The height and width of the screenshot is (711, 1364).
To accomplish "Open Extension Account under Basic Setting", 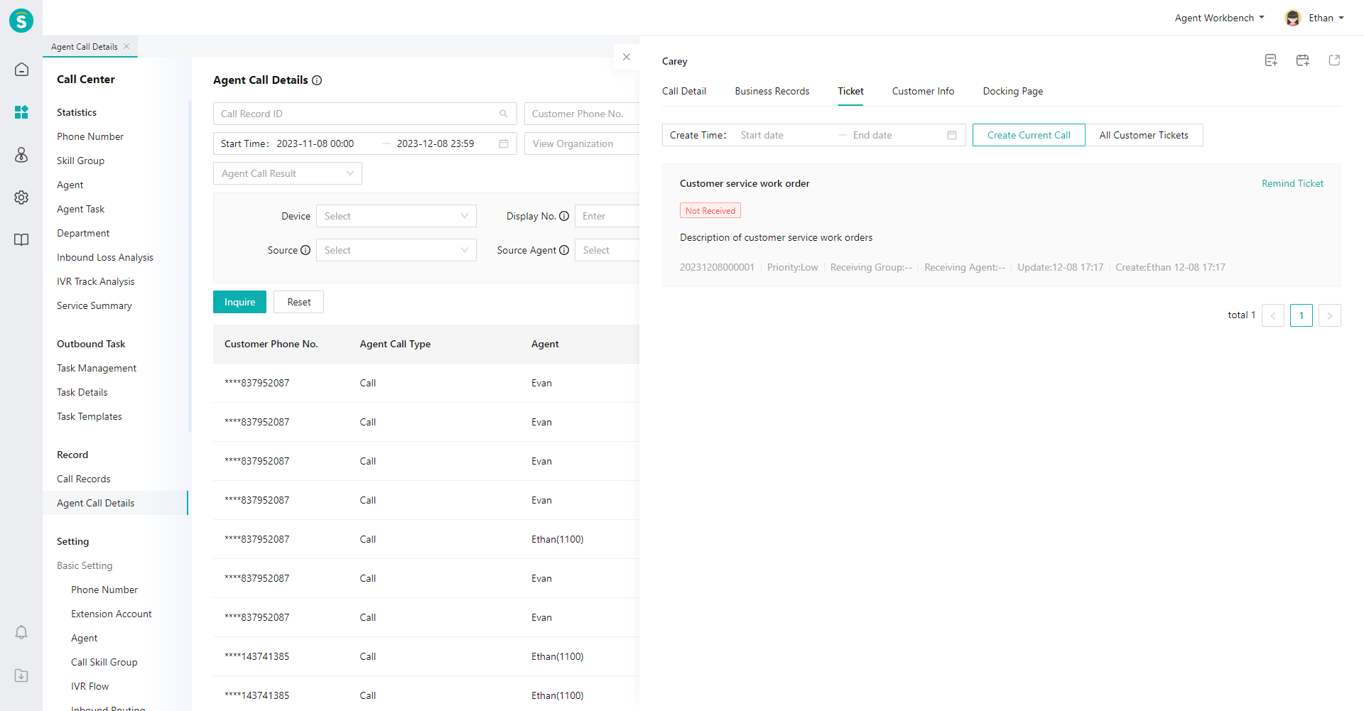I will click(112, 614).
